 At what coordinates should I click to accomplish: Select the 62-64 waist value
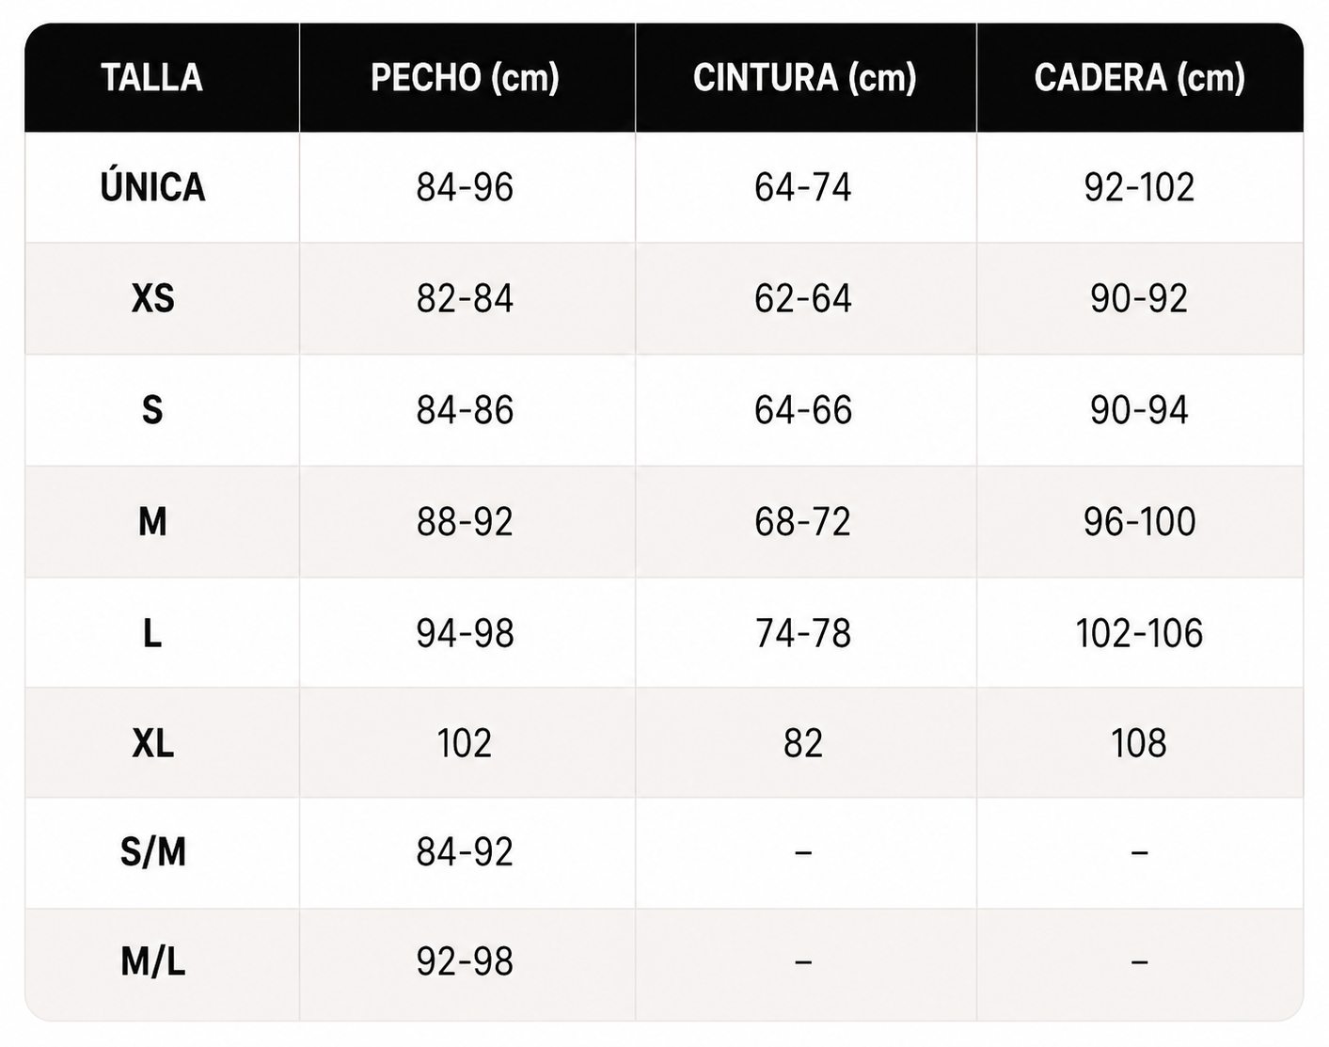803,299
